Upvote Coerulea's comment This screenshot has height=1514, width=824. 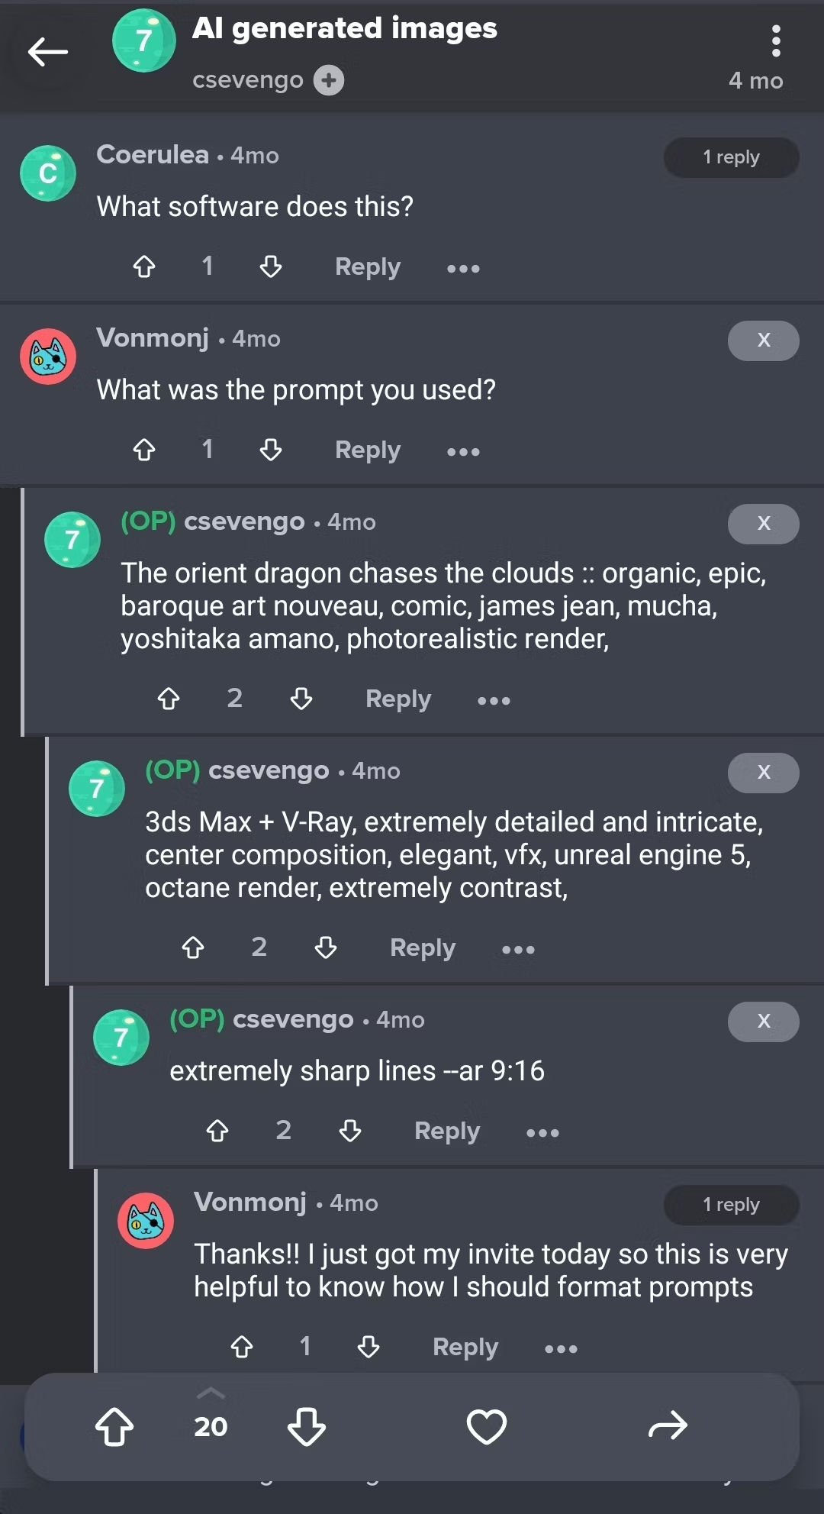[x=144, y=266]
